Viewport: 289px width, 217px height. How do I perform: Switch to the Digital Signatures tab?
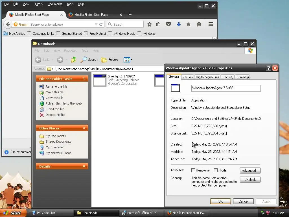[x=207, y=77]
